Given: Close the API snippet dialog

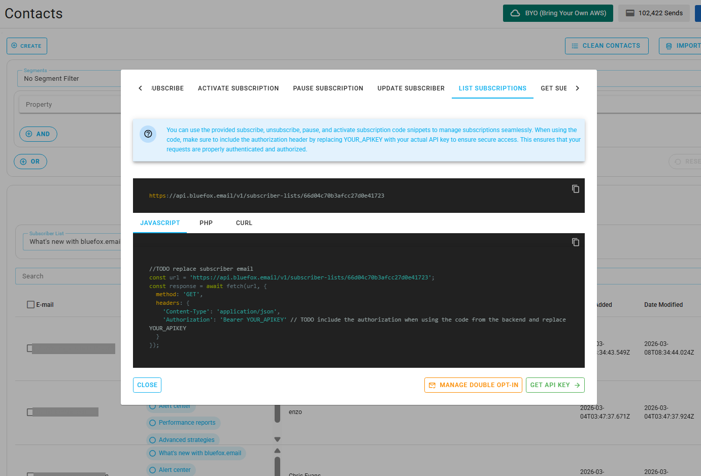Looking at the screenshot, I should (x=147, y=385).
